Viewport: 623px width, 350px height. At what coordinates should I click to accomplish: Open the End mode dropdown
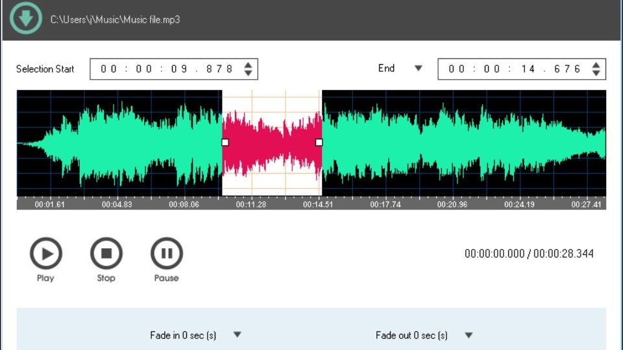(418, 68)
